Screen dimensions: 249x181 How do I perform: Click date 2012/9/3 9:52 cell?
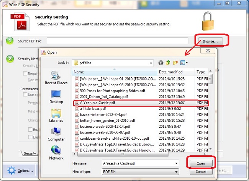170,109
